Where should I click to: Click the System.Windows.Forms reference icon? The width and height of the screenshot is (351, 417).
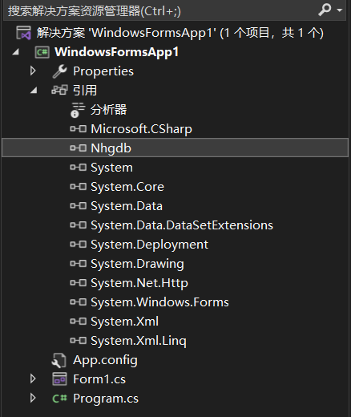point(79,302)
